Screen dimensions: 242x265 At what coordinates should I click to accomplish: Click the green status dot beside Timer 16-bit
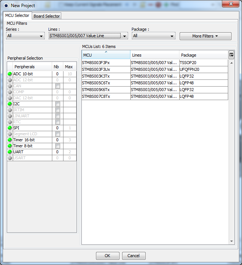coord(10,140)
